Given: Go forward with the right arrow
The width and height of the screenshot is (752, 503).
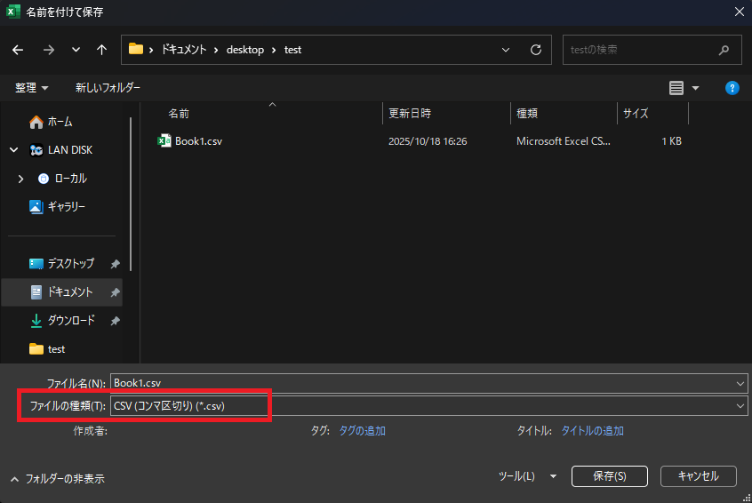Looking at the screenshot, I should click(48, 50).
